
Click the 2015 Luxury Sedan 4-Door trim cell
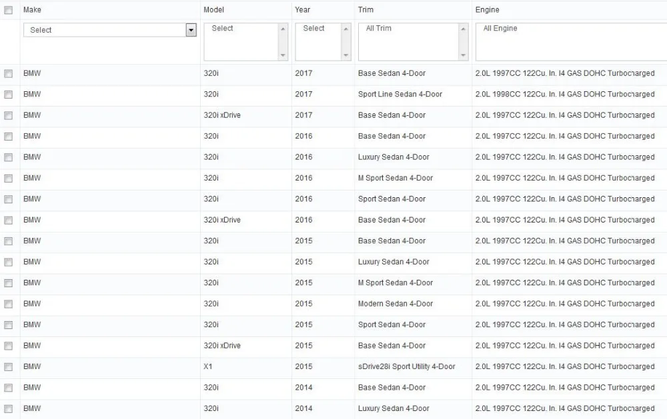[394, 262]
